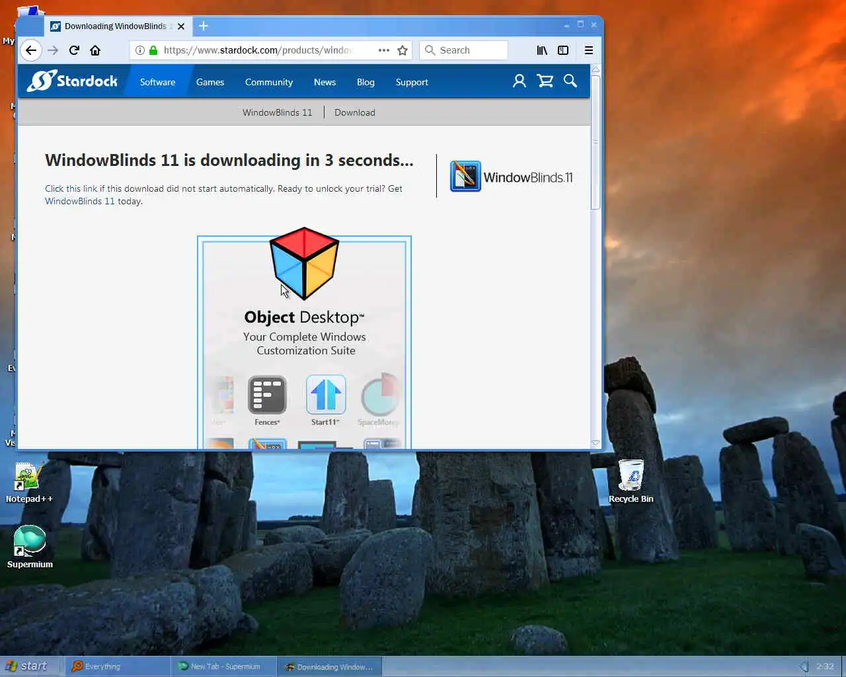Open the 'WindowBlinds 11' text link
Screen dimensions: 846x677
coord(80,201)
